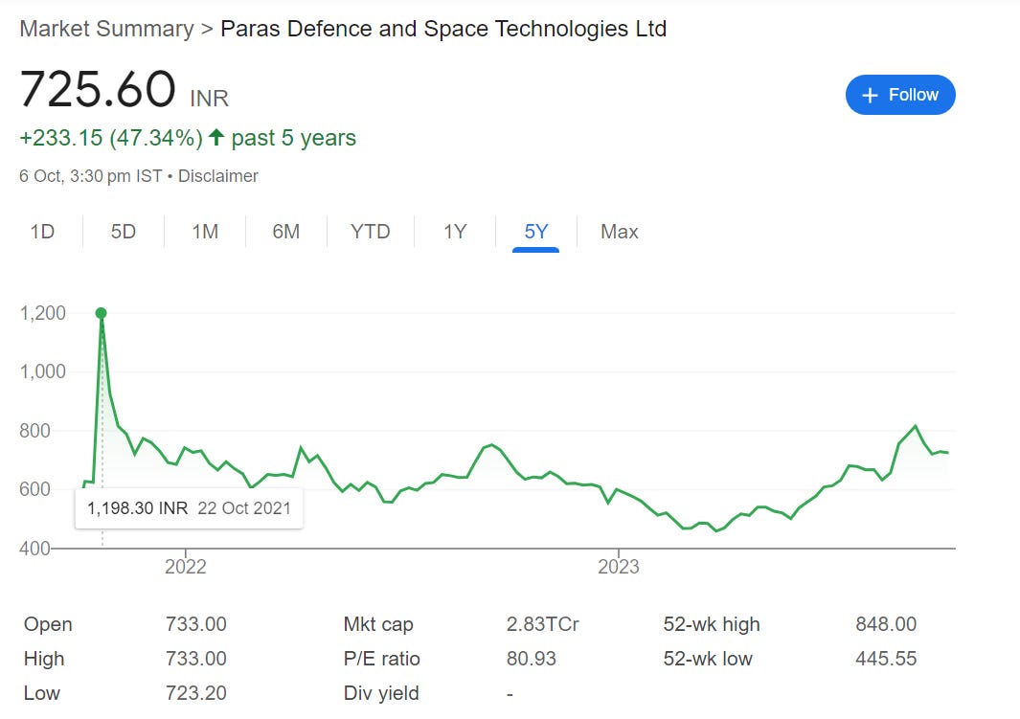Image resolution: width=1020 pixels, height=719 pixels.
Task: Click the 52-wk high label
Action: click(x=712, y=624)
